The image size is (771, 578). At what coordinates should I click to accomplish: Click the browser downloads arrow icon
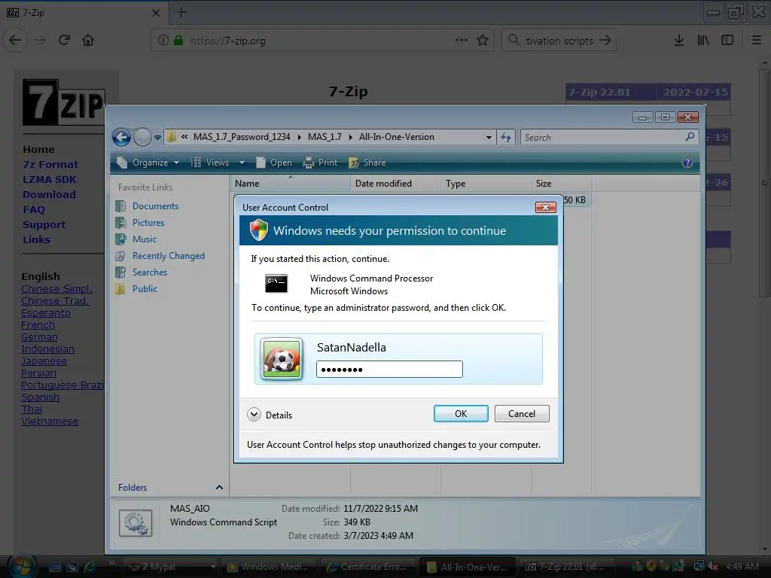[x=679, y=41]
